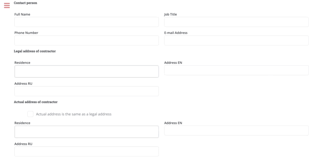Screen dimensions: 316x159
Task: Enable the same-as-legal-address checkbox
Action: click(30, 114)
